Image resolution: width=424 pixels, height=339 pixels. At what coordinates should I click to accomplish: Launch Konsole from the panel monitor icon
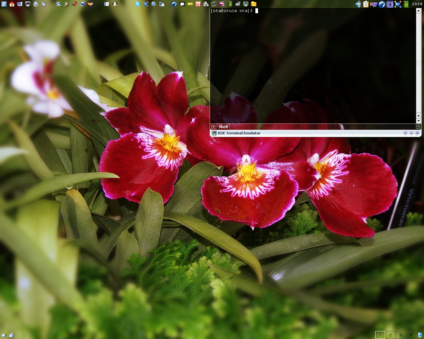(x=28, y=4)
